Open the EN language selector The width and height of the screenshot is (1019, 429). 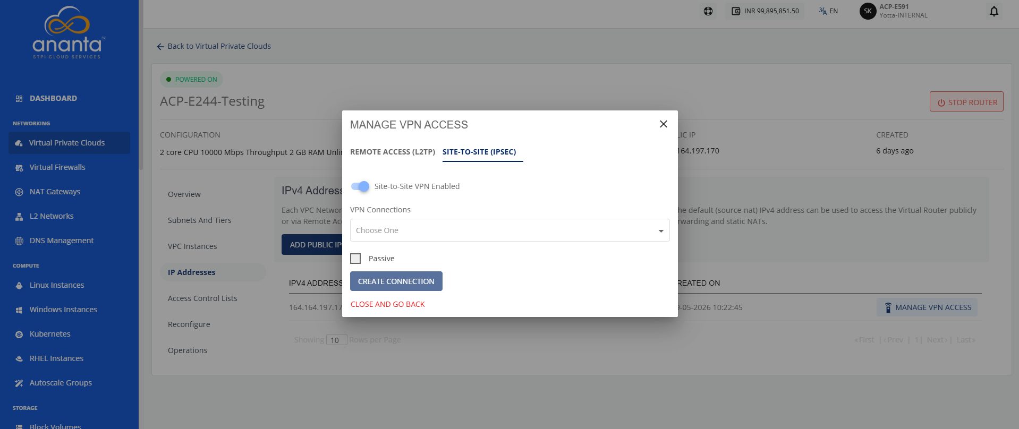tap(828, 11)
